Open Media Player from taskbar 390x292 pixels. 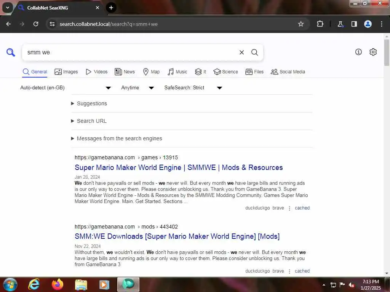click(x=104, y=284)
